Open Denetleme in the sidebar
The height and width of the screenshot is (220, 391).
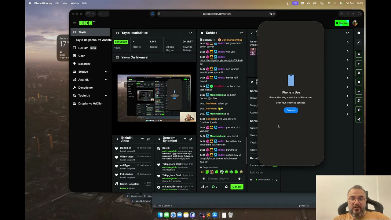[x=90, y=88]
